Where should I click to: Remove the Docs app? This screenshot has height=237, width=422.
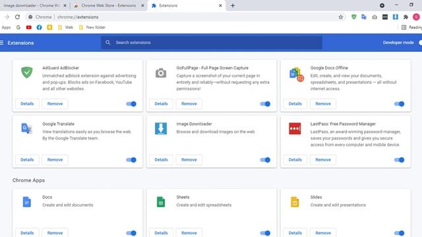point(55,232)
